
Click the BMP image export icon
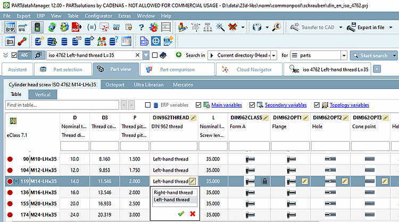[10, 28]
